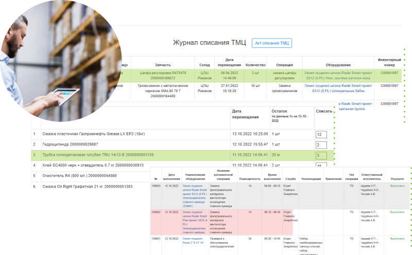Click "Выполнено" result in row 139803
The image size is (412, 255).
coord(397,185)
